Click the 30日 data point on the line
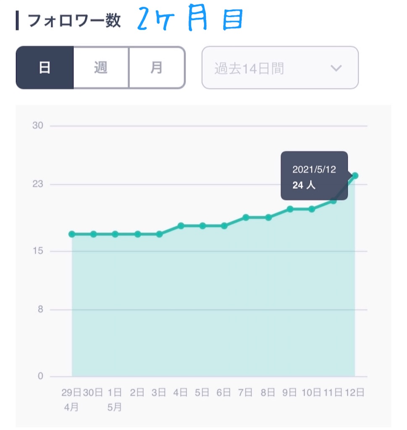The image size is (407, 430). pos(94,234)
